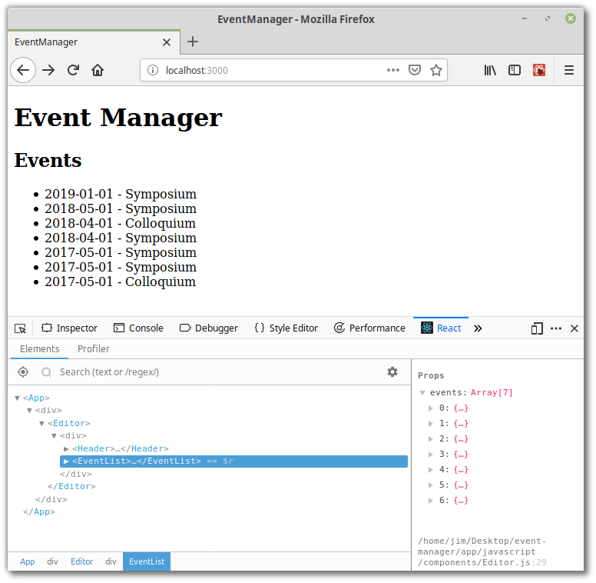Select Editor in the breadcrumb bar

click(x=81, y=561)
